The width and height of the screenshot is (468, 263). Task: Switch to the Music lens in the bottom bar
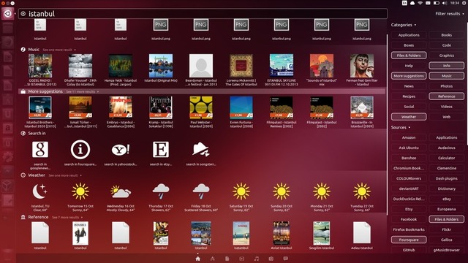[x=257, y=259]
